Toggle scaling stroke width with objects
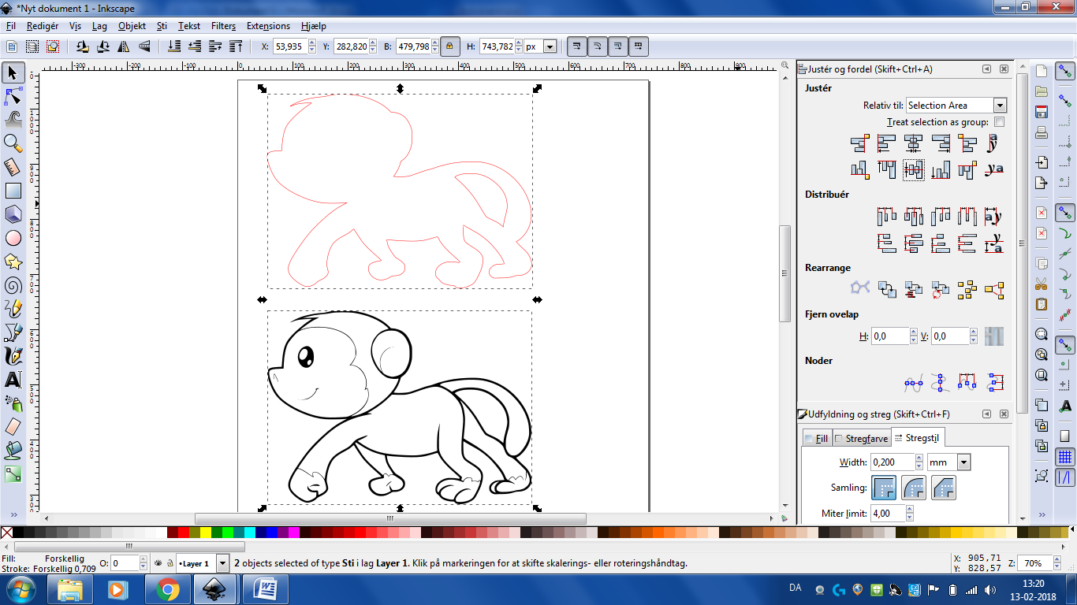This screenshot has width=1077, height=605. pyautogui.click(x=577, y=46)
